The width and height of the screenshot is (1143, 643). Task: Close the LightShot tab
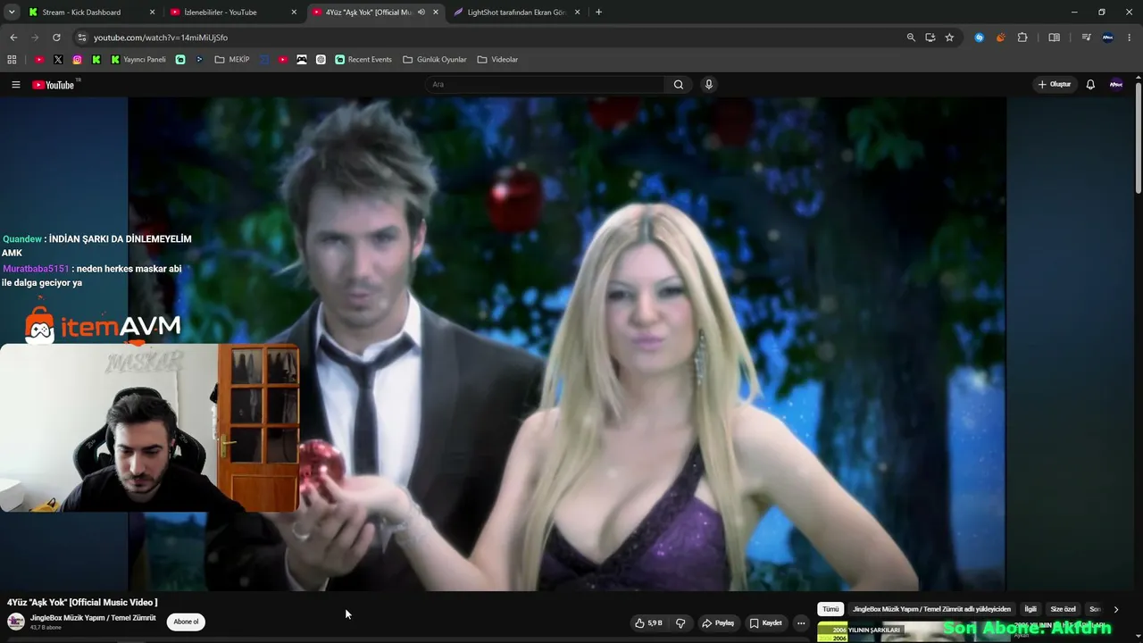(578, 13)
